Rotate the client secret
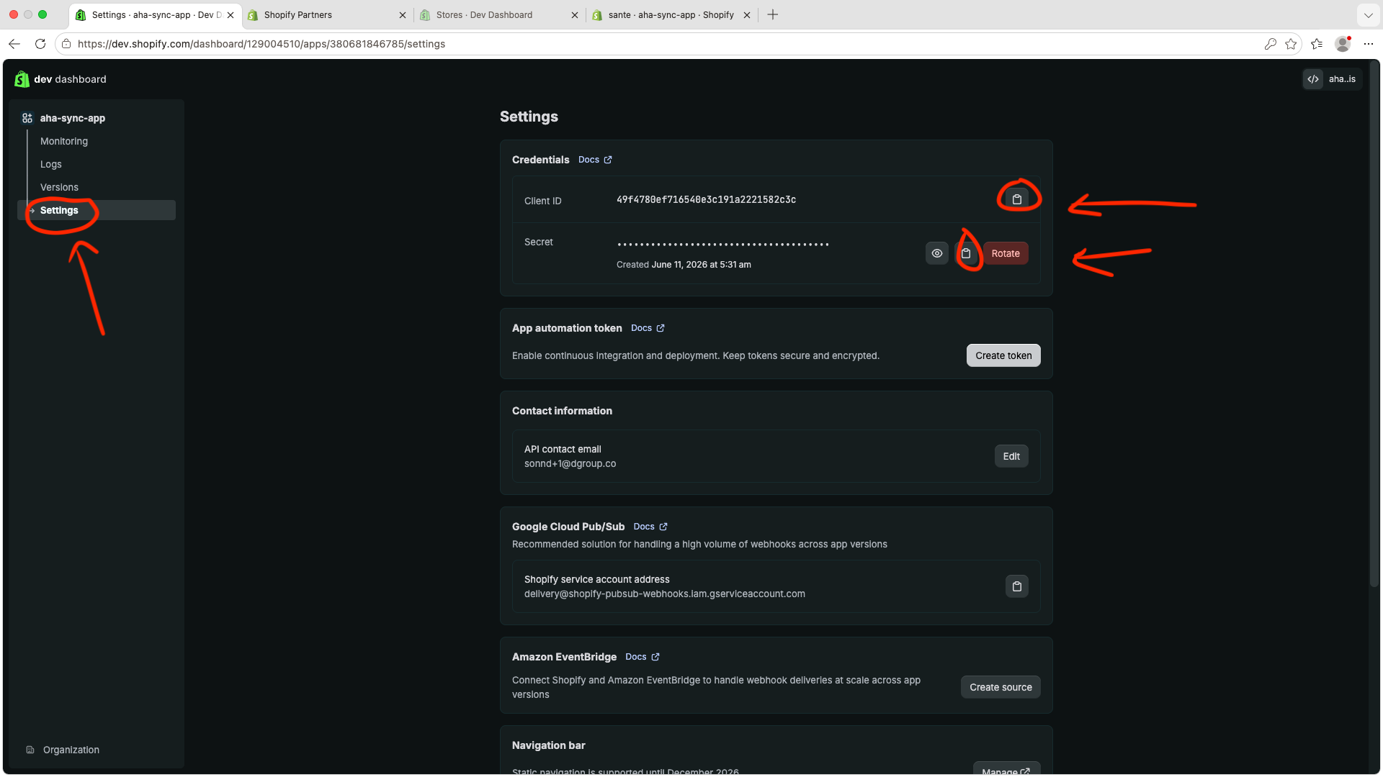 point(1006,253)
